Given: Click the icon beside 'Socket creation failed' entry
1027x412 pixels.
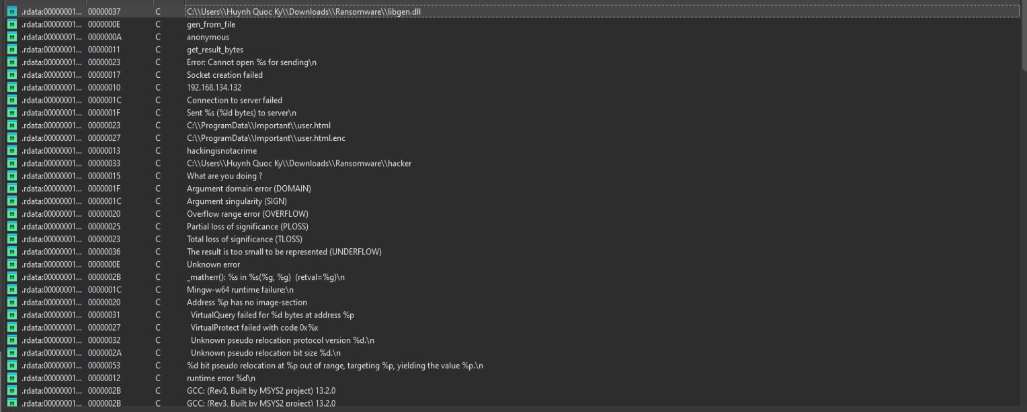Looking at the screenshot, I should point(11,74).
